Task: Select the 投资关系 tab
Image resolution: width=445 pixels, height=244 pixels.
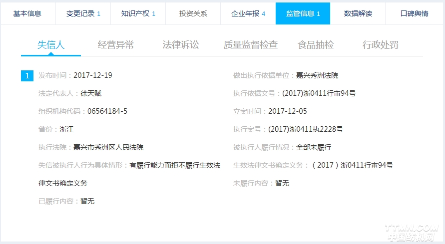Action: [x=193, y=13]
